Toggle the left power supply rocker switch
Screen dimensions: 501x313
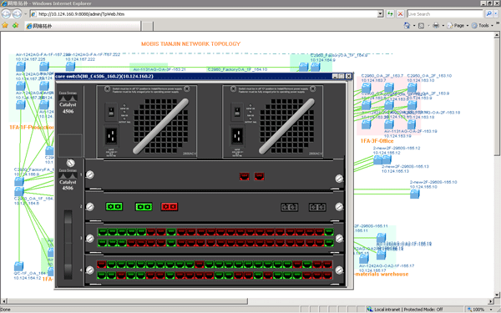click(x=111, y=112)
